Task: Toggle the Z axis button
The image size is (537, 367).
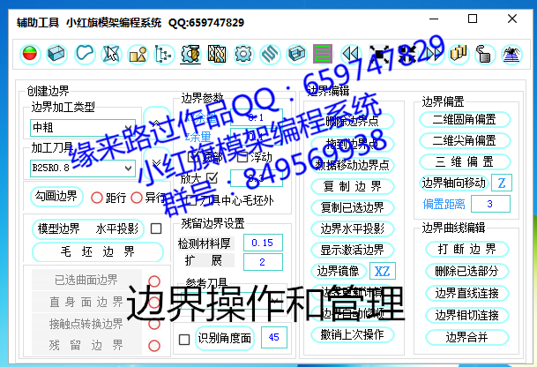Action: tap(502, 183)
